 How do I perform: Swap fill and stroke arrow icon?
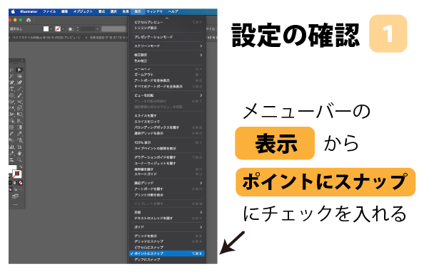click(21, 167)
